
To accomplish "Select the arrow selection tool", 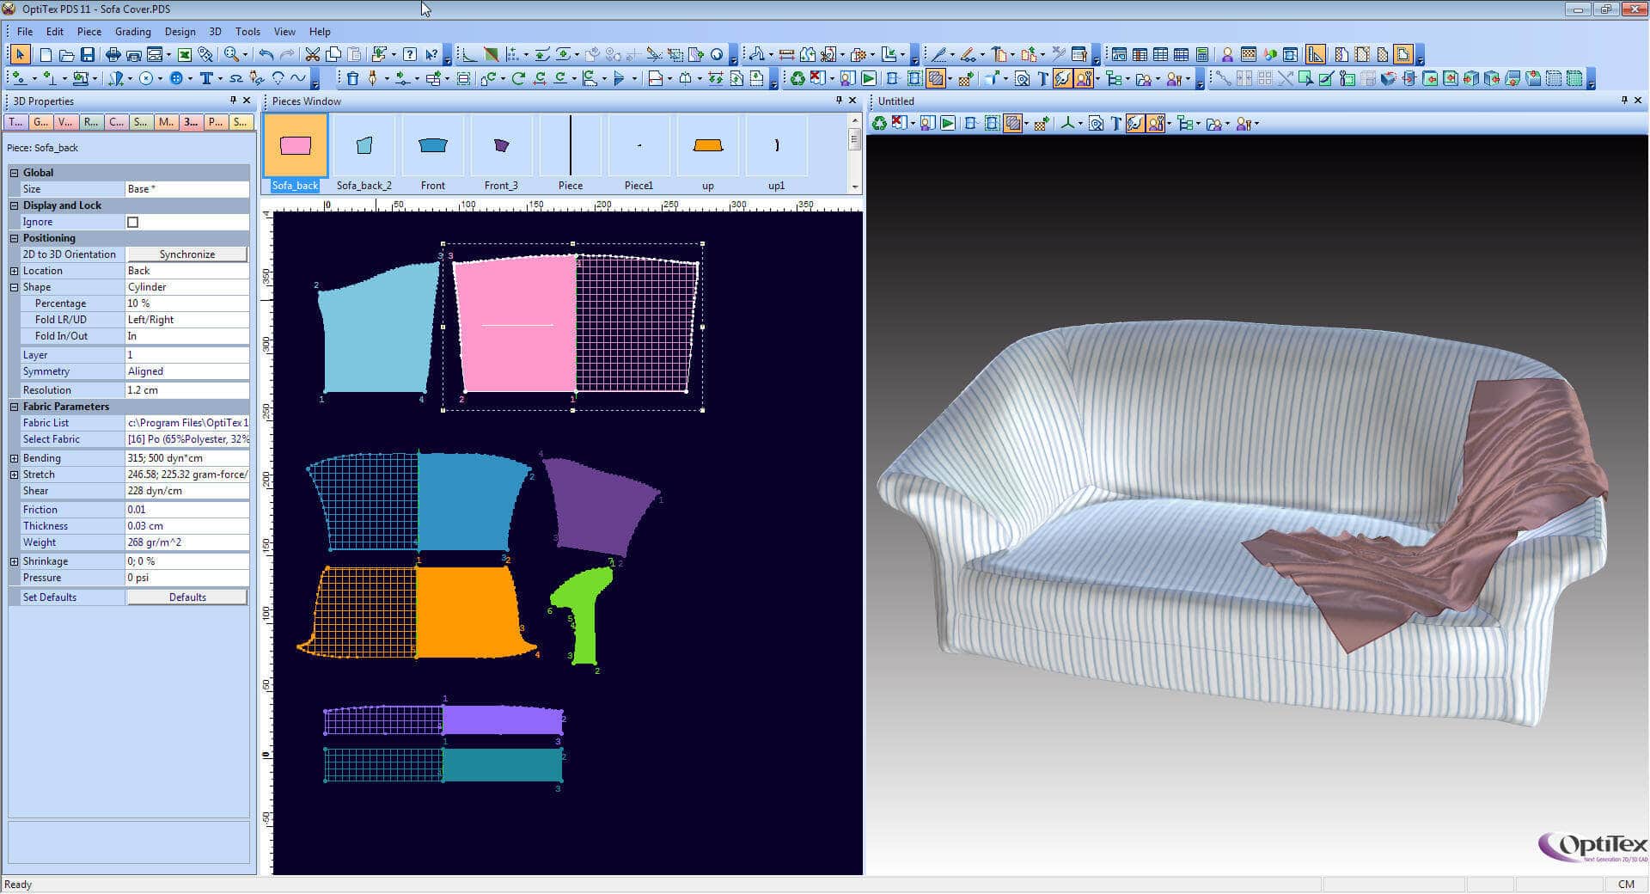I will pyautogui.click(x=19, y=53).
